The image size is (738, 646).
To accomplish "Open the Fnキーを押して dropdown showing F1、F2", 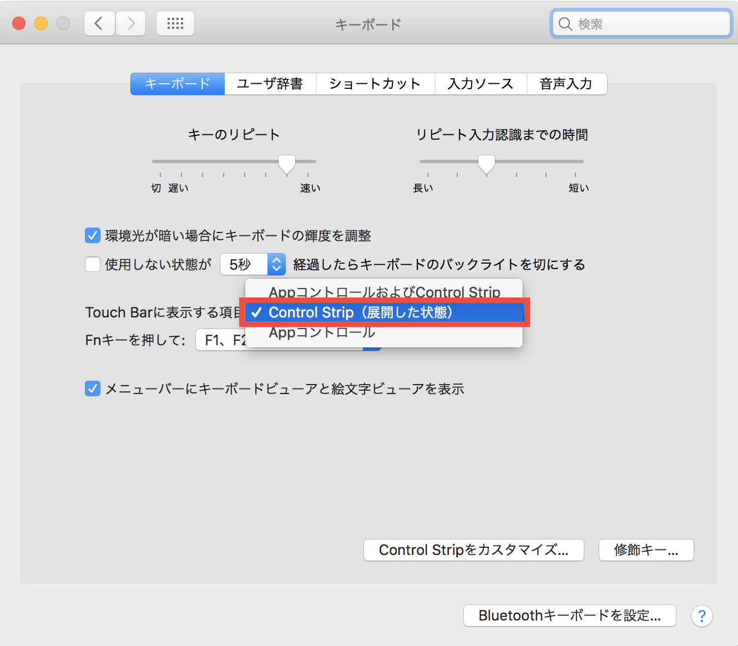I will pos(288,340).
